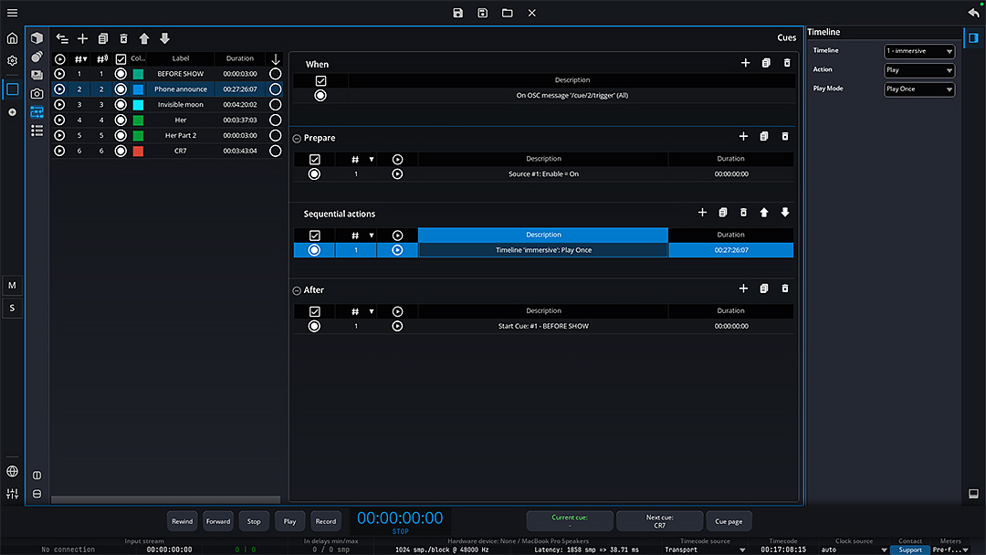This screenshot has height=555, width=986.
Task: Open settings gear in left sidebar
Action: pyautogui.click(x=12, y=61)
